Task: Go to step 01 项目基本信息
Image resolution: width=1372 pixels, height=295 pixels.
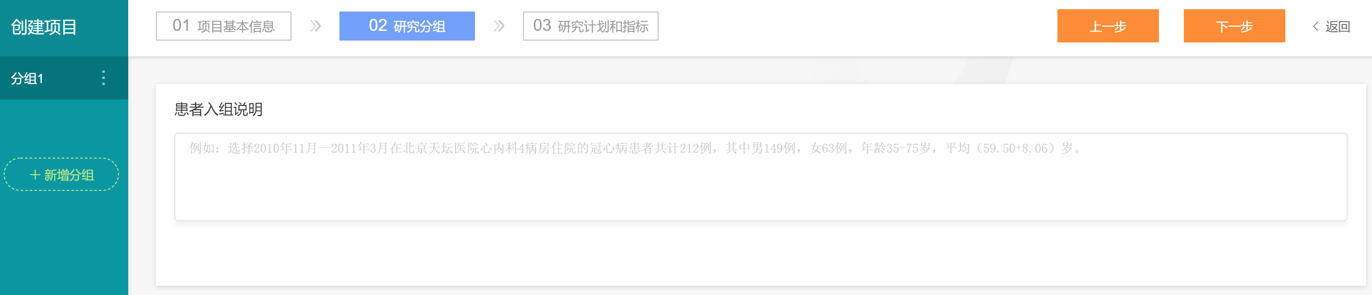Action: 224,26
